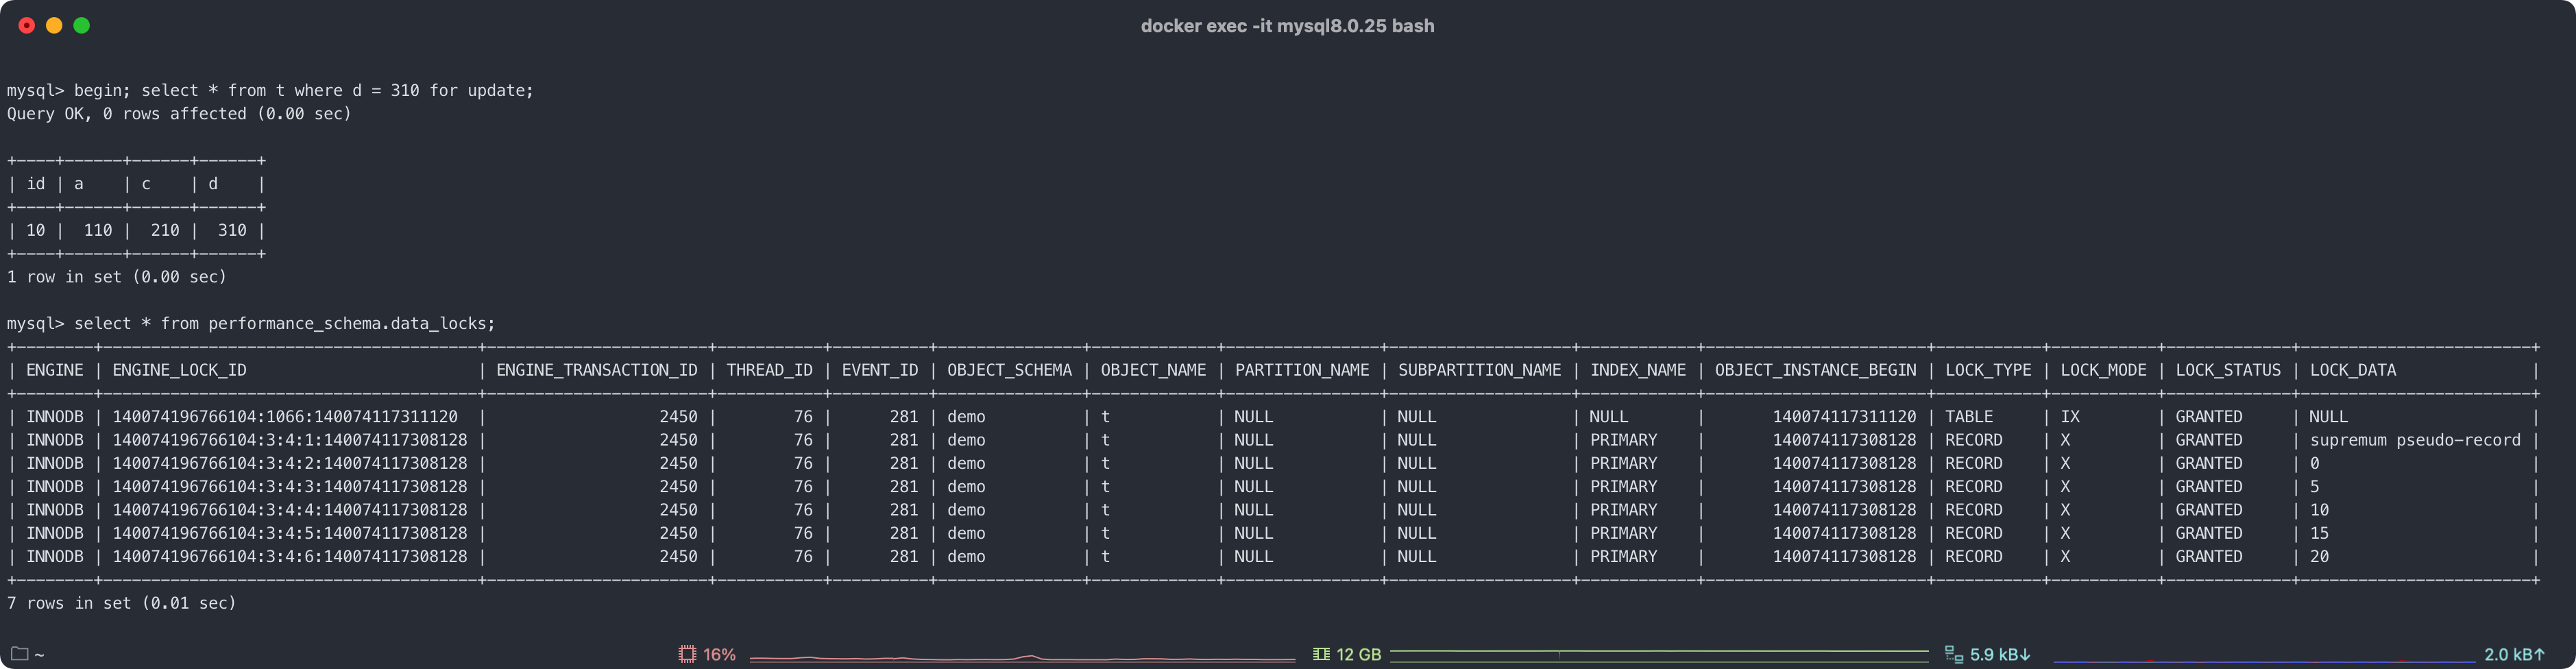Click the red CPU usage graph line
This screenshot has width=2576, height=669.
[1020, 658]
